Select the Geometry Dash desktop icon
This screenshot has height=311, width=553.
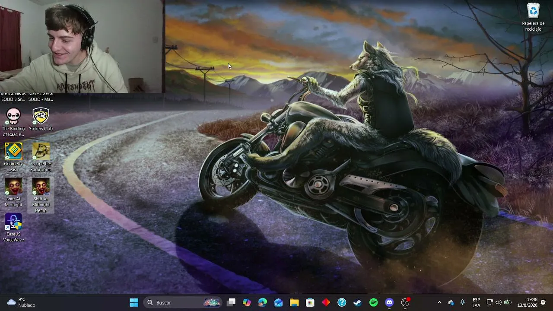click(x=13, y=158)
